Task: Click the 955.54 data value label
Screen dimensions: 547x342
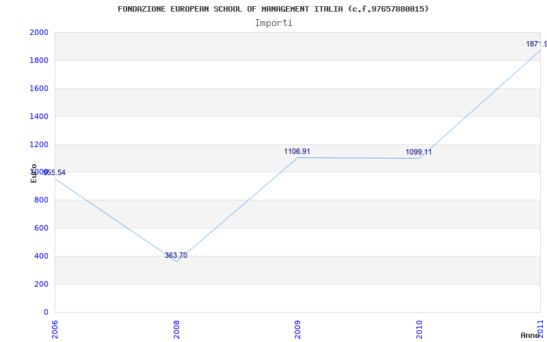Action: tap(53, 172)
